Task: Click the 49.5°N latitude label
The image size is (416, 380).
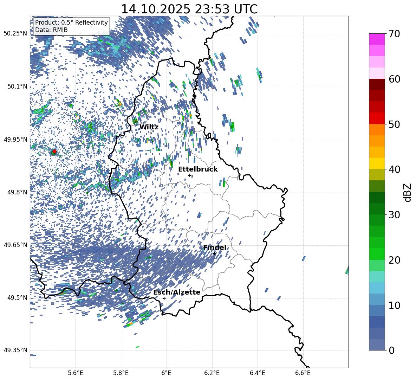Action: [17, 297]
